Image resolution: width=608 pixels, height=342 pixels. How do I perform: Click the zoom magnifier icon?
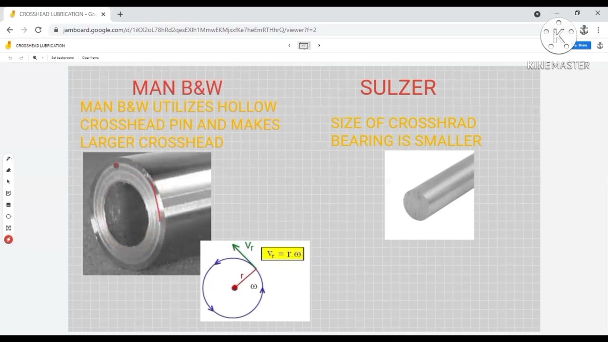coord(35,57)
